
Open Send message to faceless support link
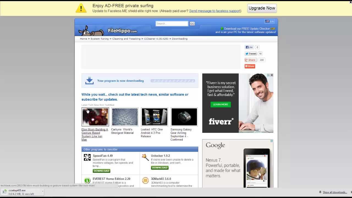click(x=215, y=11)
